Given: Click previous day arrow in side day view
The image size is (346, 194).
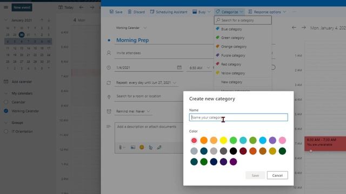Looking at the screenshot, I should coord(294,27).
